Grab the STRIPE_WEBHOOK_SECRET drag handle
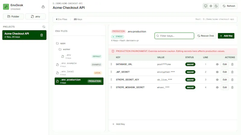 (x=111, y=87)
